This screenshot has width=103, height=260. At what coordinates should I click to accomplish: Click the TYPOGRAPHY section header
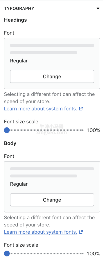(19, 8)
